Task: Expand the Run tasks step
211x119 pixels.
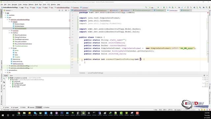Action: (x=11, y=87)
